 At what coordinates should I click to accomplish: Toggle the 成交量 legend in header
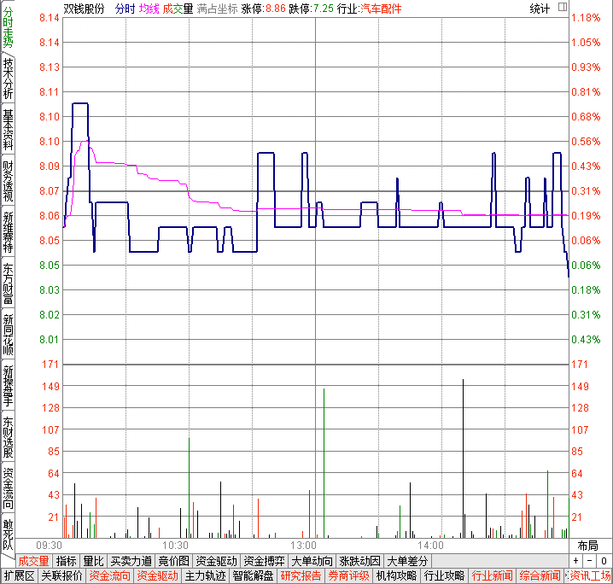pos(177,9)
